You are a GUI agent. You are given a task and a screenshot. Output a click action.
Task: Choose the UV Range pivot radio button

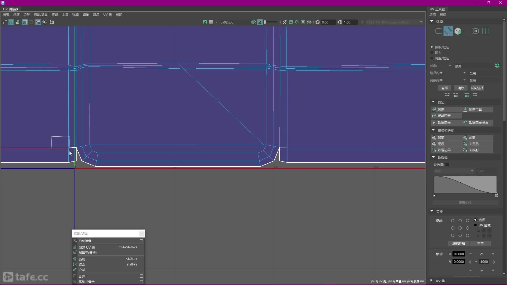pyautogui.click(x=475, y=225)
